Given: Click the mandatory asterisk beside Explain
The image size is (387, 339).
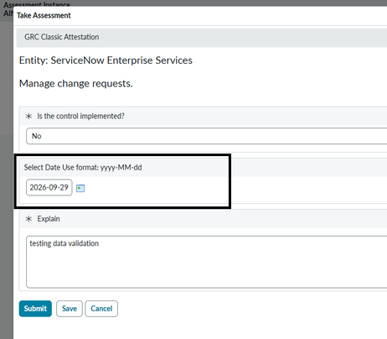Looking at the screenshot, I should [28, 219].
